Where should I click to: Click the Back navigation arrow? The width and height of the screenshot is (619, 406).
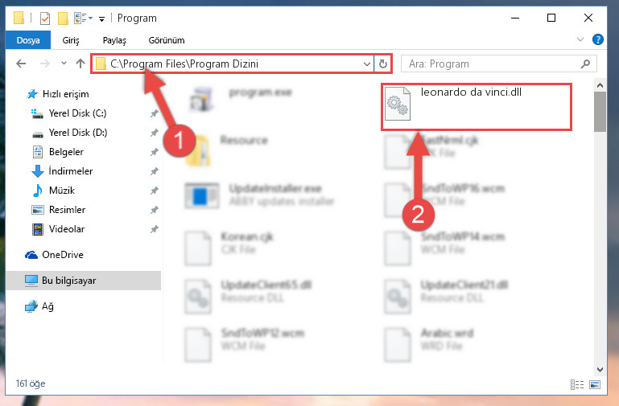pyautogui.click(x=21, y=64)
